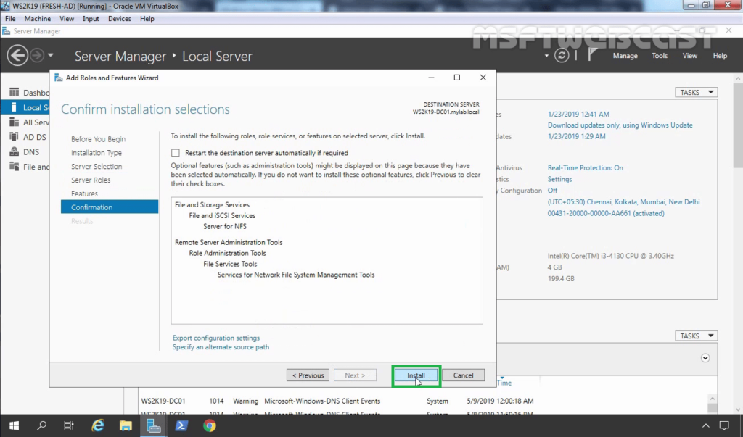Screen dimensions: 743x437
Task: Go to Features step in wizard
Action: (x=84, y=194)
